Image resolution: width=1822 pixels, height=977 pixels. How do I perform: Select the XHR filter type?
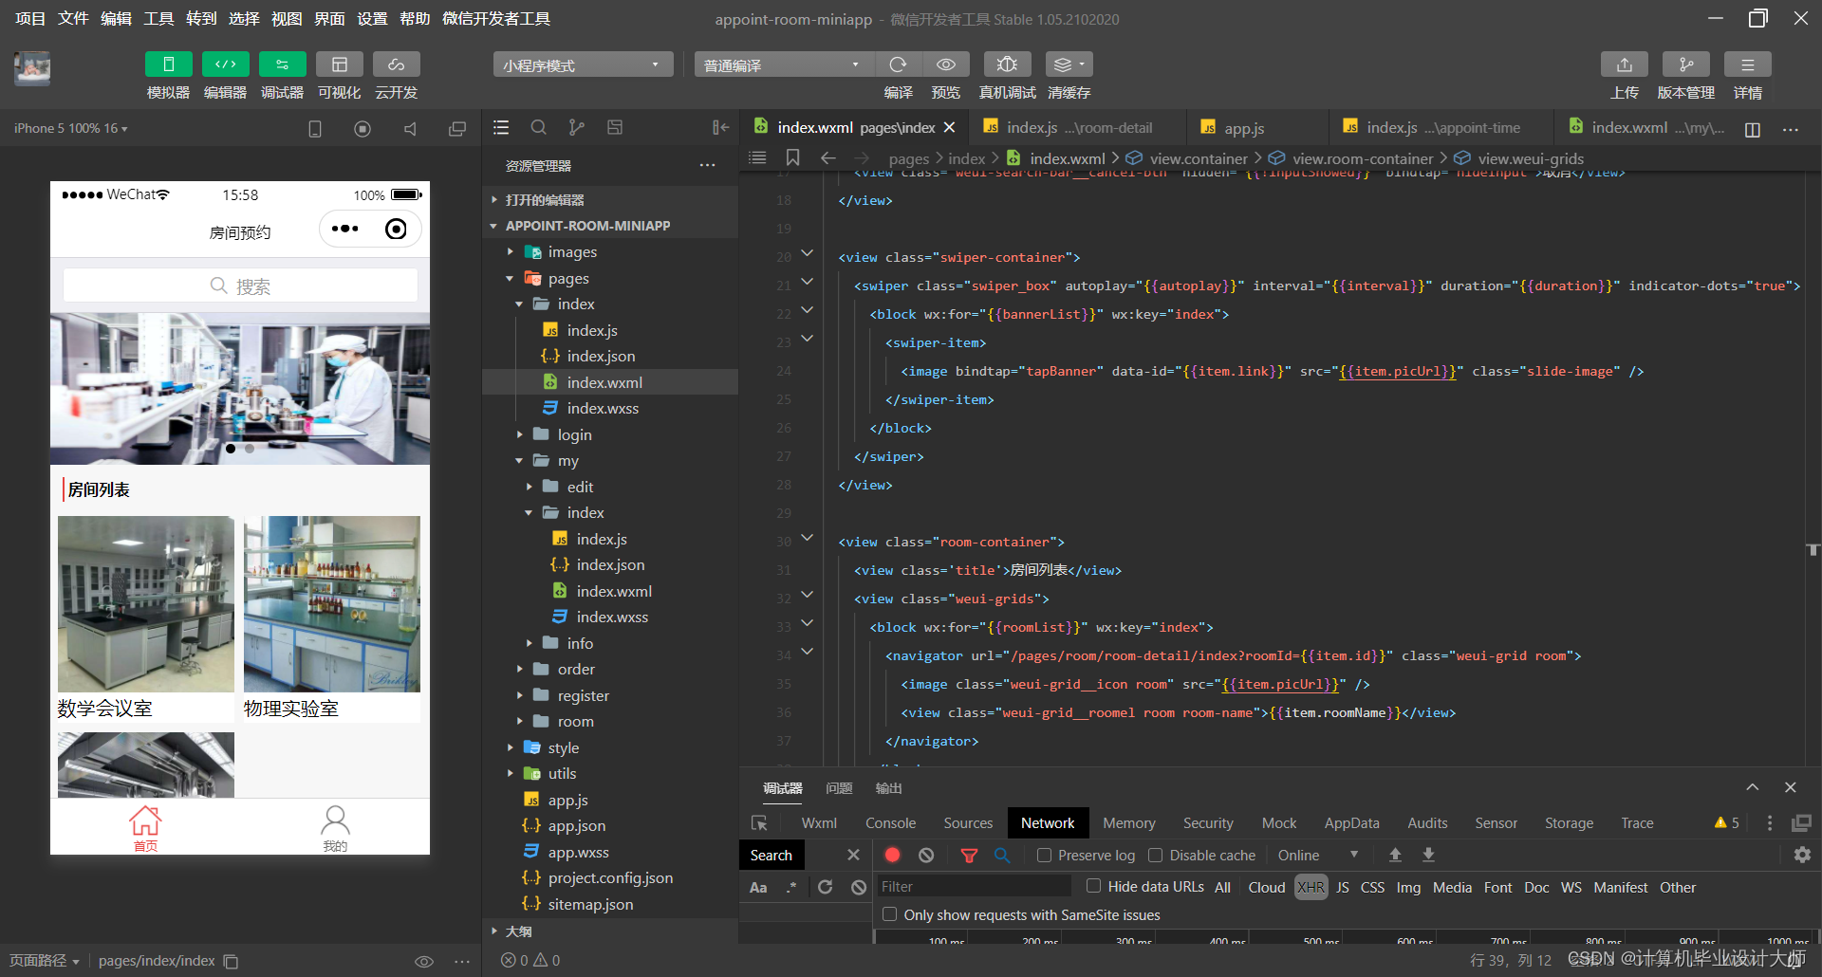[1311, 887]
